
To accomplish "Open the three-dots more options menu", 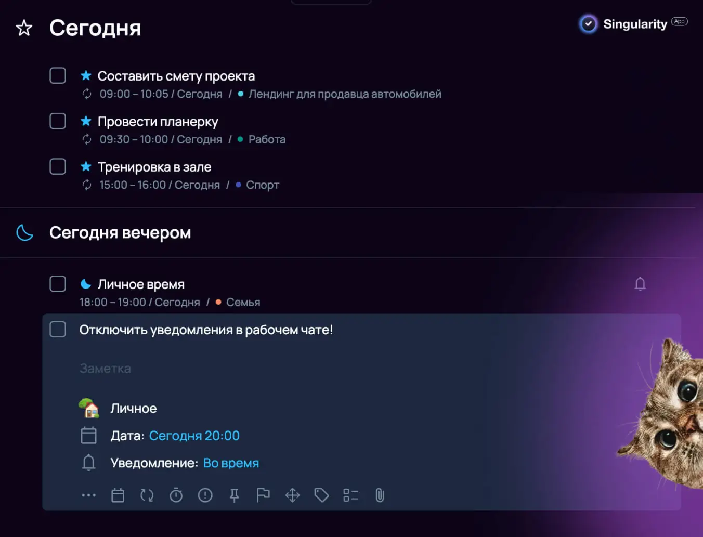I will click(89, 495).
